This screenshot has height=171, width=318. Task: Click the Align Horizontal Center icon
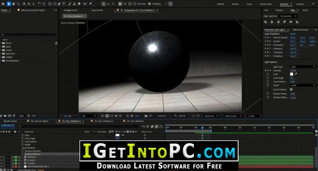[x=272, y=22]
